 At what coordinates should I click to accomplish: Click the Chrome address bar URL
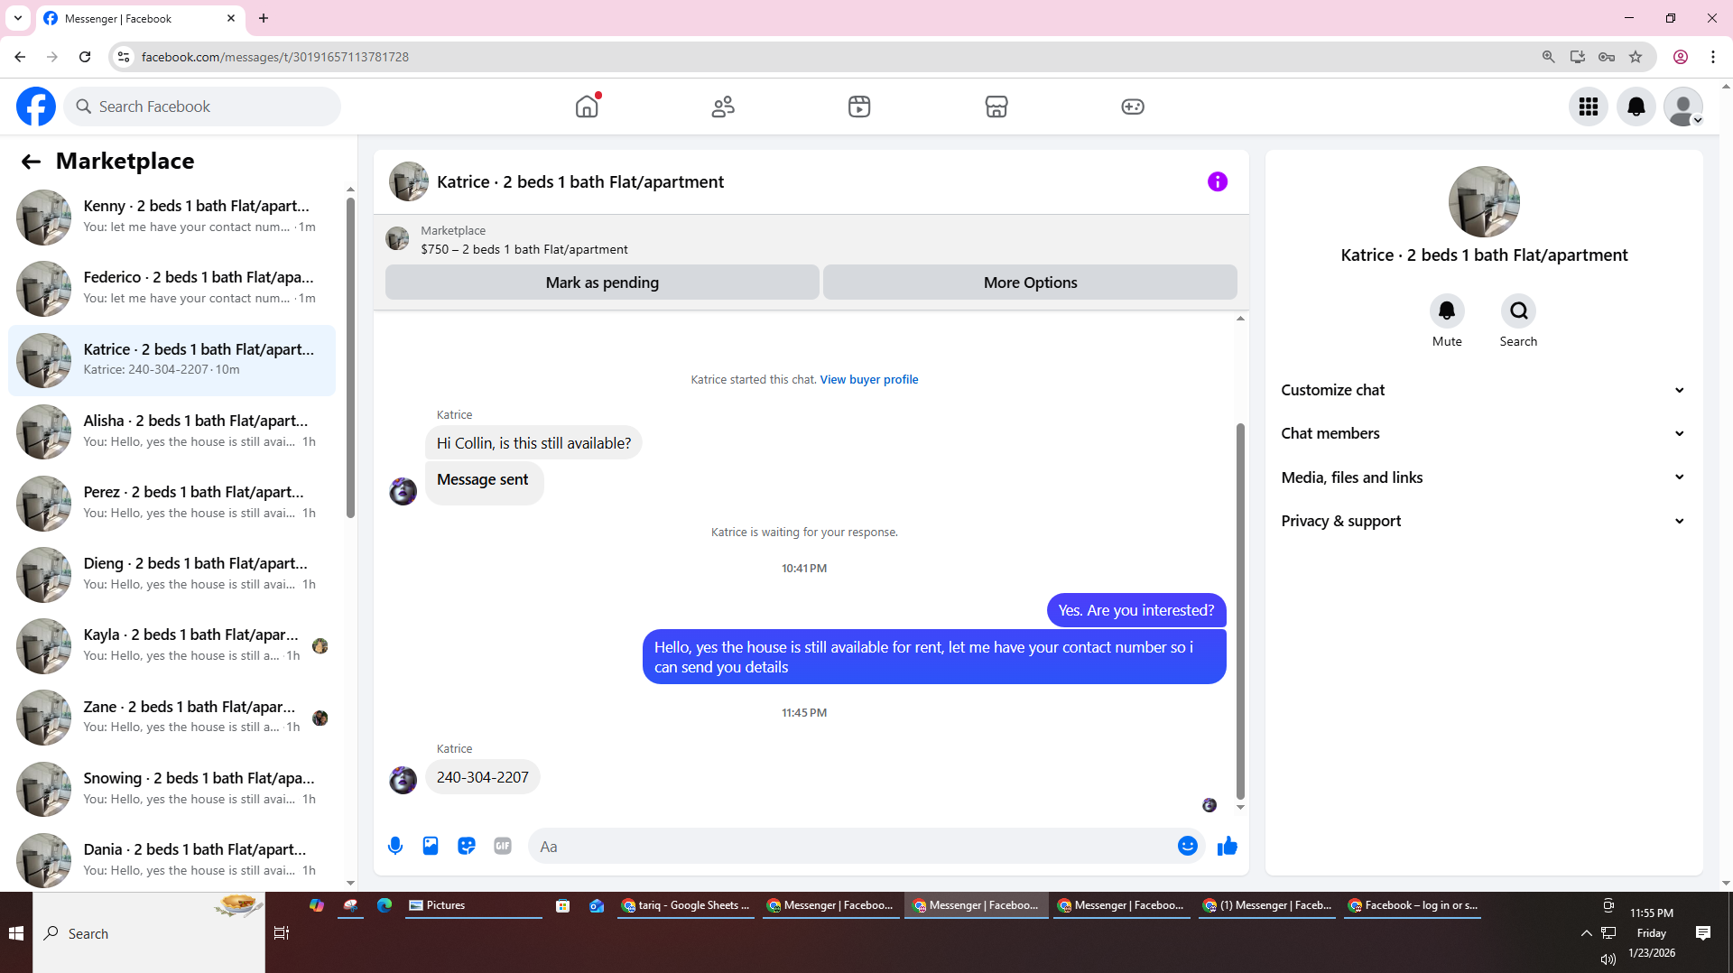click(x=275, y=57)
